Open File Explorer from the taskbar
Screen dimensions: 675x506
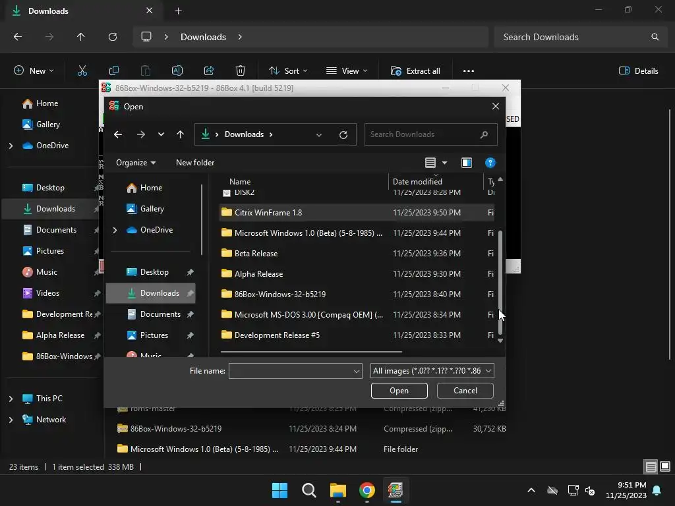[x=338, y=490]
